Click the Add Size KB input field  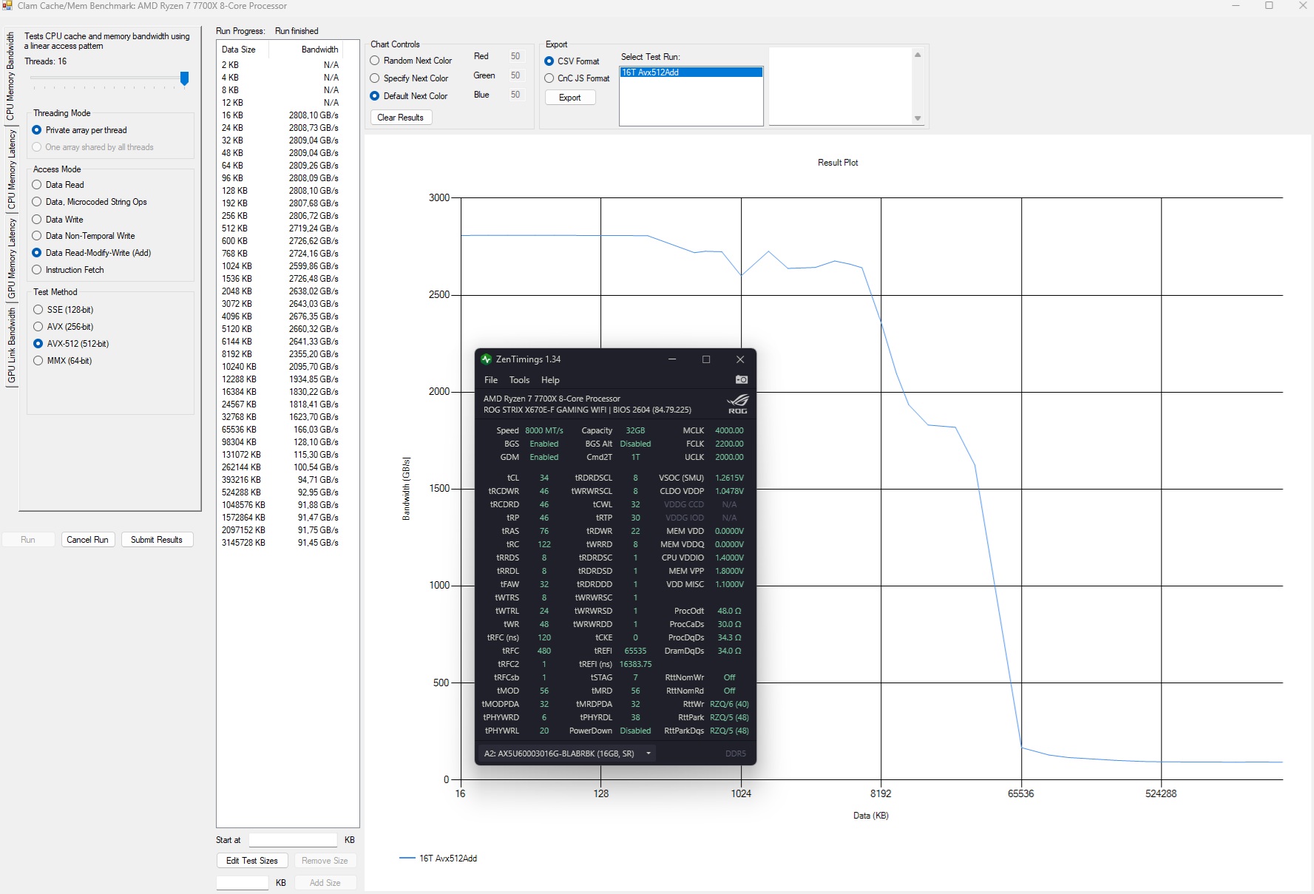(x=243, y=883)
